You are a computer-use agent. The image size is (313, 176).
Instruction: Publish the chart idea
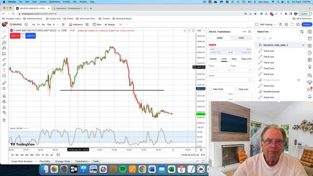point(307,24)
